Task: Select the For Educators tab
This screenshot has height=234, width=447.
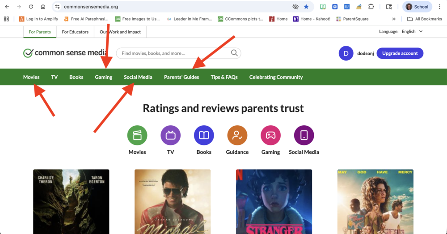Action: [x=75, y=32]
